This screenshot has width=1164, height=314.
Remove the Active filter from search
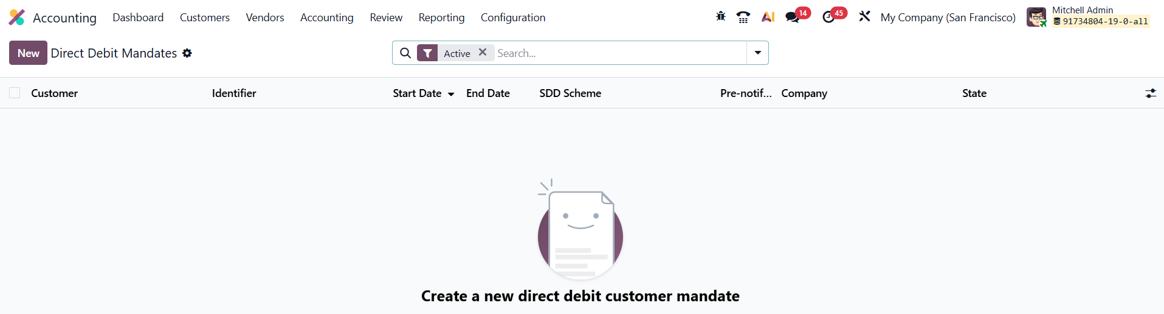(483, 53)
